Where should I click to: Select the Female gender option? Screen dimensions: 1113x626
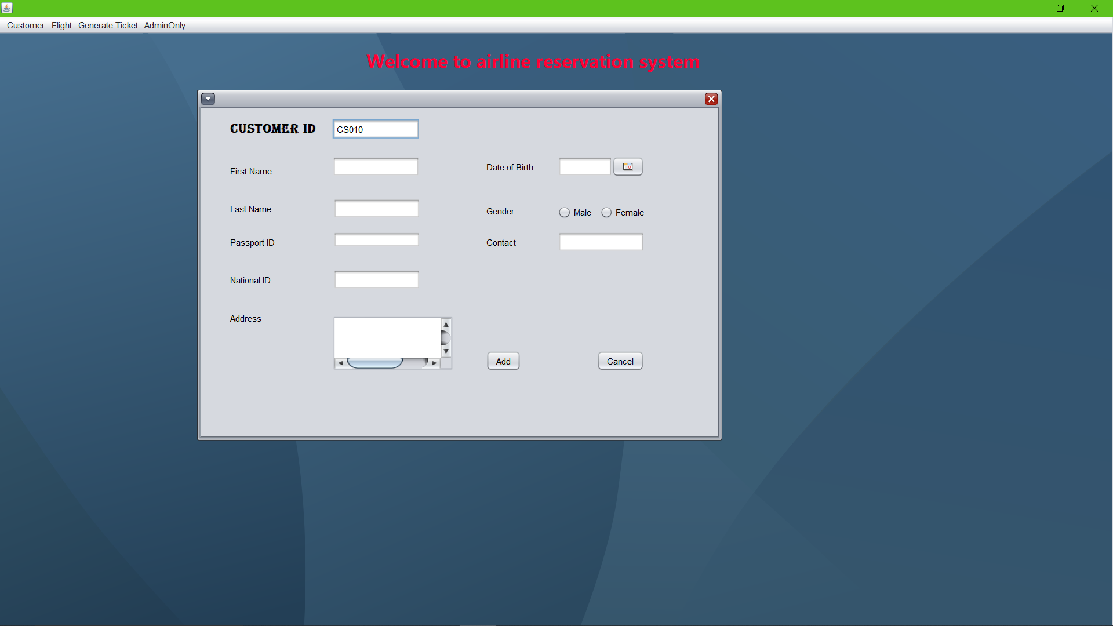[x=606, y=212]
